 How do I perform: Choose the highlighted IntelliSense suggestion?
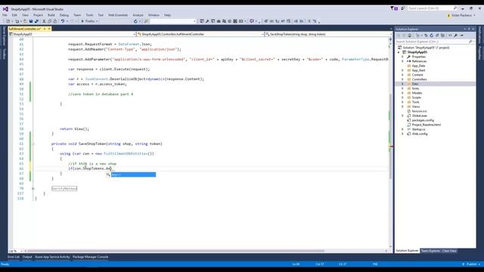click(x=133, y=175)
